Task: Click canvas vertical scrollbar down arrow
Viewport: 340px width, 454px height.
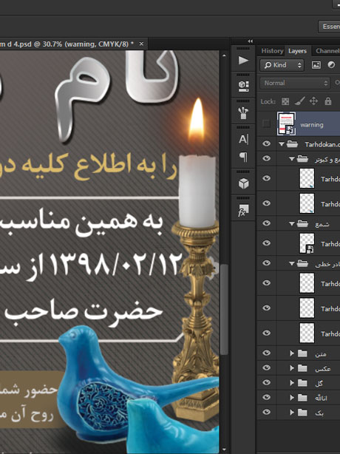Action: tap(224, 450)
